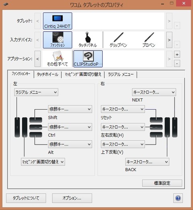
Task: Choose the その他すべて application icon
Action: point(57,59)
